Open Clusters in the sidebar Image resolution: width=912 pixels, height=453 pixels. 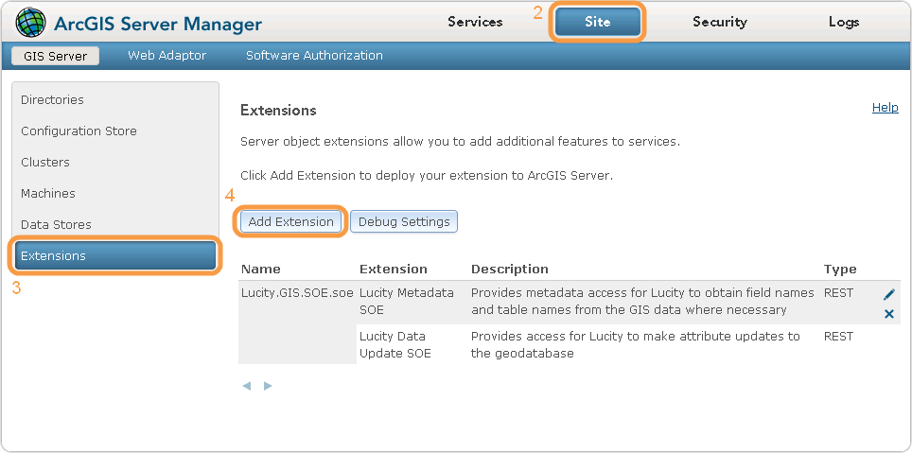pos(45,163)
